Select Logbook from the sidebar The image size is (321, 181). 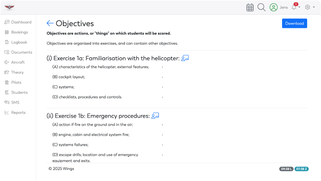click(18, 42)
